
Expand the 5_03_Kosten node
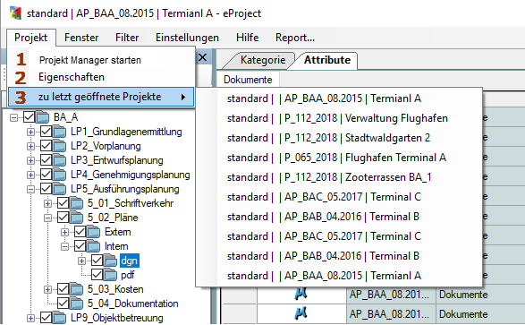(x=48, y=289)
